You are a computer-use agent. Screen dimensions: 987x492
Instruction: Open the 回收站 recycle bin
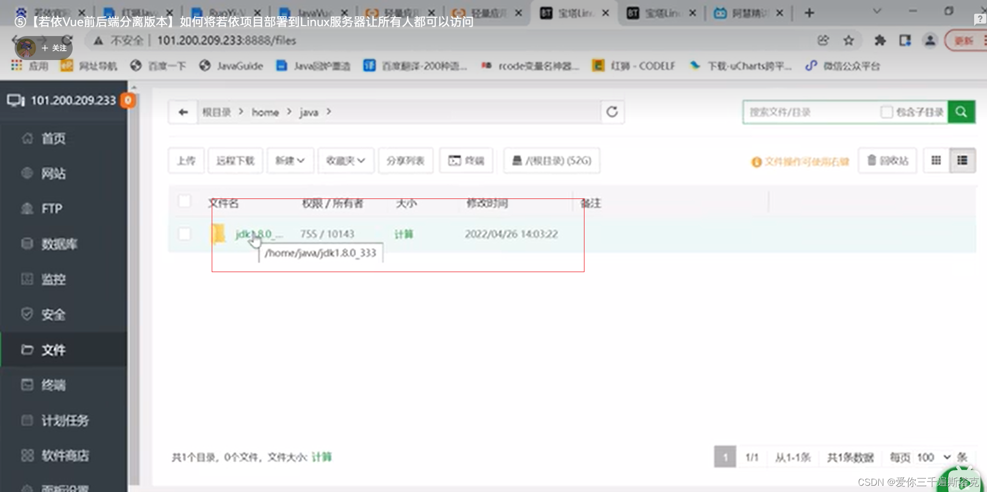coord(888,160)
